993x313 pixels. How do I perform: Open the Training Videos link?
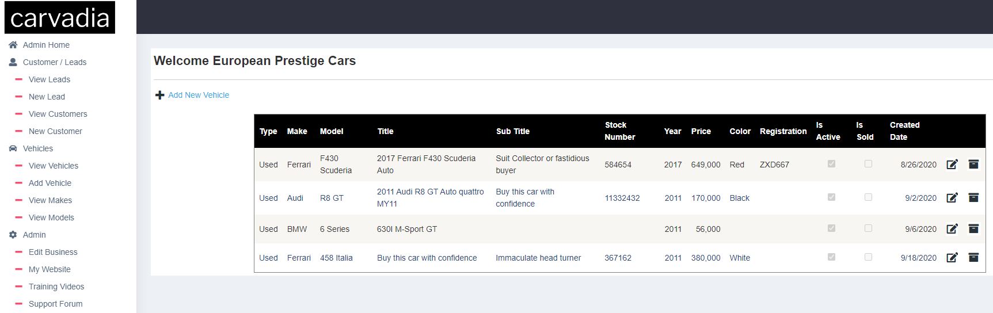(x=56, y=287)
